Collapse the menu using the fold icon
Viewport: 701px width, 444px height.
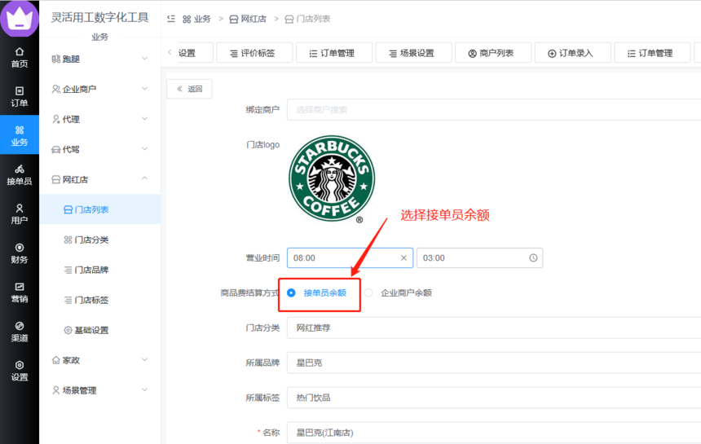[171, 19]
